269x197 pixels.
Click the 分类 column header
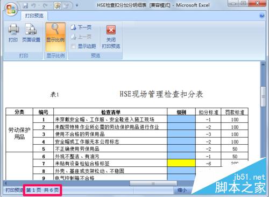[19, 112]
